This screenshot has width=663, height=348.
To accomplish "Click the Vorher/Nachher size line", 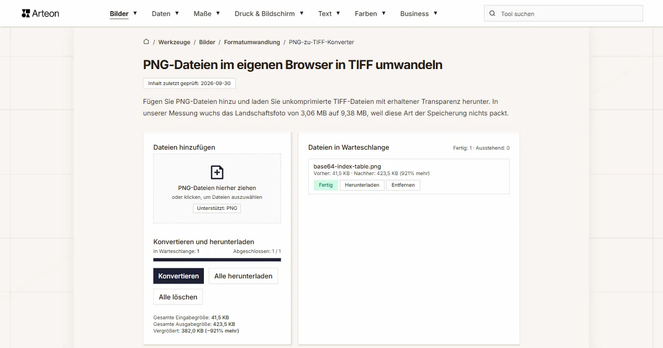I will 371,173.
